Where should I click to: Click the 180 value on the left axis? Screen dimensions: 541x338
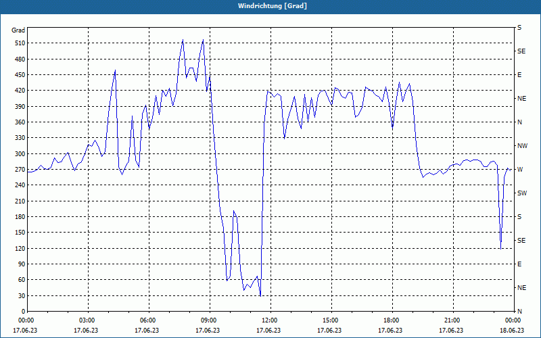tap(20, 217)
